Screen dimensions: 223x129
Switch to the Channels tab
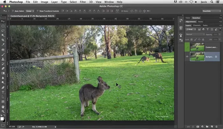197,25
